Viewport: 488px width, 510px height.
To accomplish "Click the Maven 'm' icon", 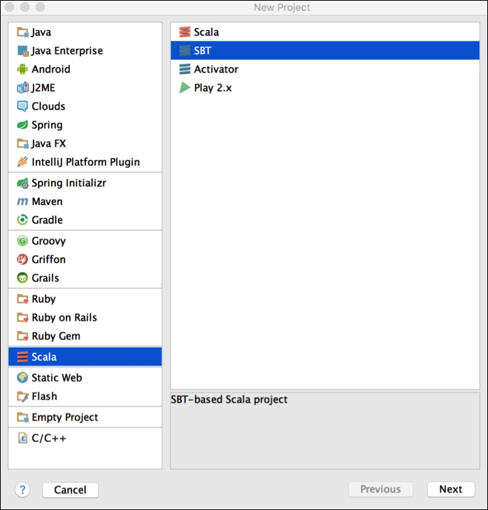I will tap(22, 201).
